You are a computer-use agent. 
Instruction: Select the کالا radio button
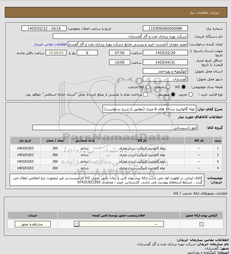(x=184, y=87)
